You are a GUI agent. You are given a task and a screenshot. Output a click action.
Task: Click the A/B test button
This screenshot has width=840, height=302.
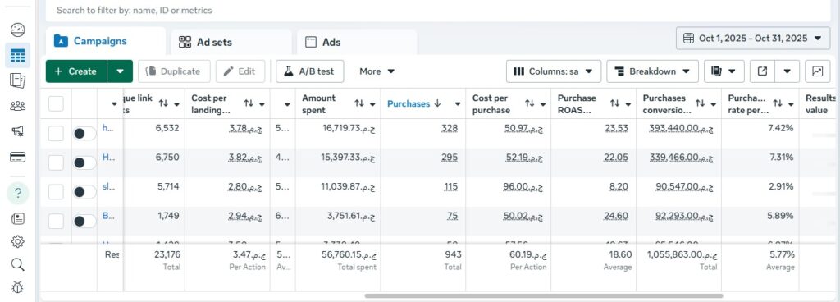[309, 71]
